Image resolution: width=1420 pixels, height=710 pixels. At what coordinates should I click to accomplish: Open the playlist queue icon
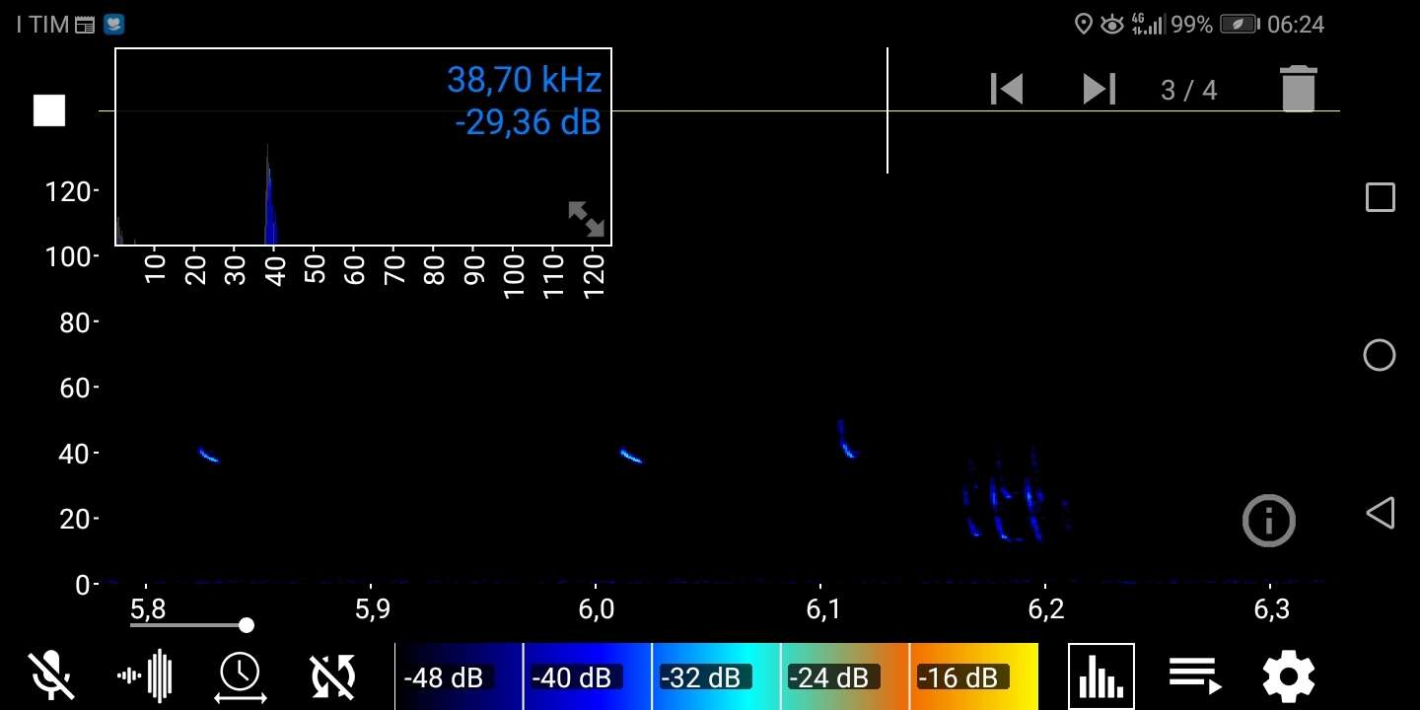coord(1195,675)
